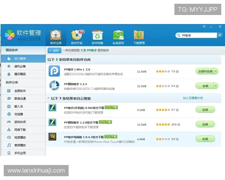This screenshot has width=225, height=180.
Task: Click the 返回 back button
Action: coord(54,50)
